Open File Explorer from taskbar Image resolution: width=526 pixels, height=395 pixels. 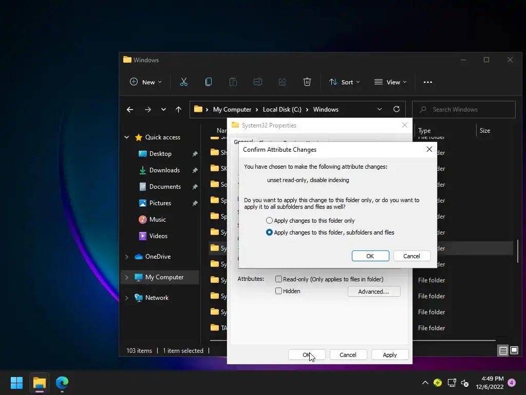click(x=39, y=383)
